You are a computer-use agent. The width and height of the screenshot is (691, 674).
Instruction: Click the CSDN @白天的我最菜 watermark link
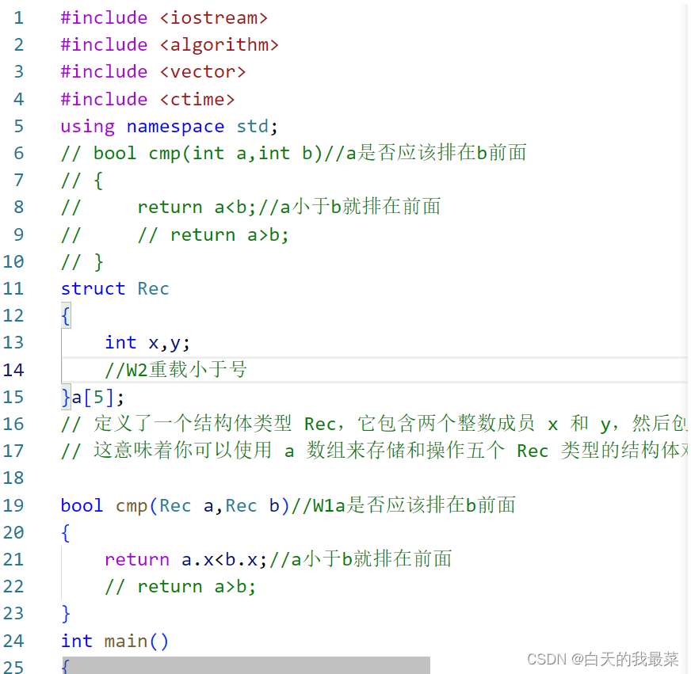click(602, 659)
